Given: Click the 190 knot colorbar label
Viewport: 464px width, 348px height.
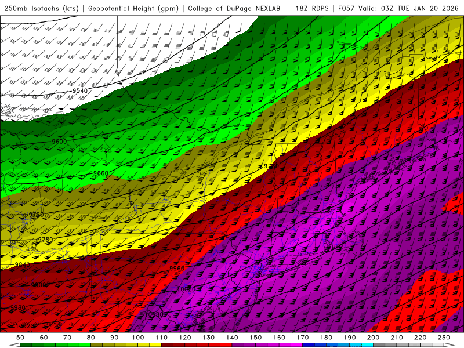Looking at the screenshot, I should [350, 338].
